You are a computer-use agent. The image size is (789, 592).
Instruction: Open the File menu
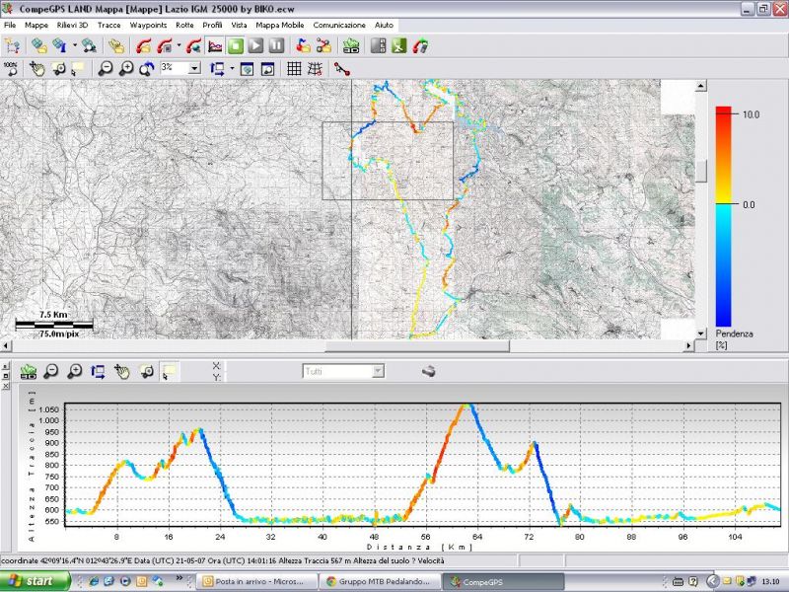[x=10, y=25]
